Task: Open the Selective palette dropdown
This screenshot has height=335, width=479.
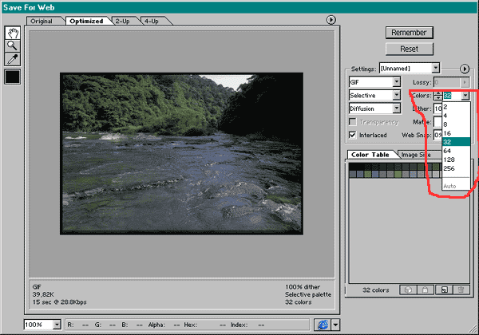Action: click(374, 96)
